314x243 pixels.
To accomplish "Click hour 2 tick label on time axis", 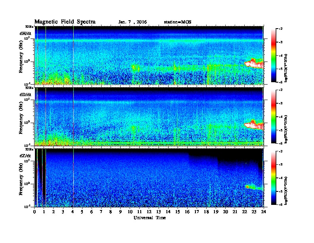I will pos(54,212).
